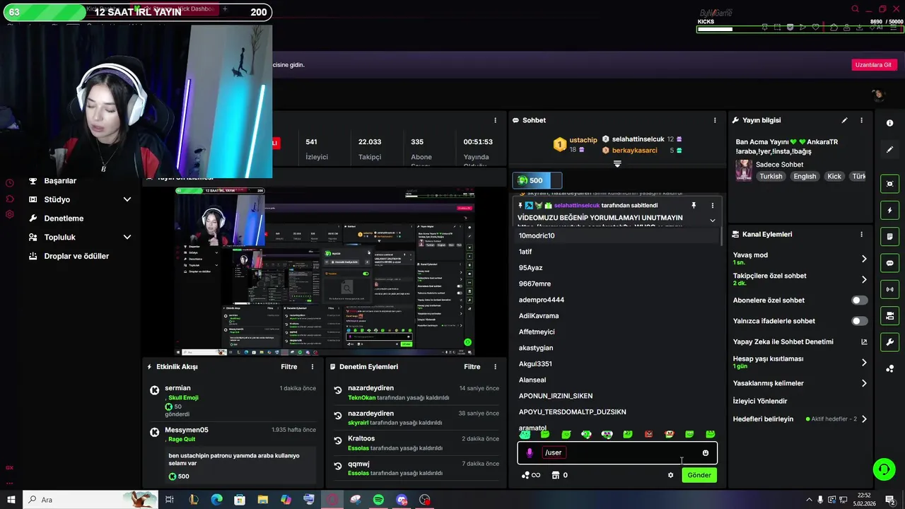
Task: Click the broadcast signal icon in right sidebar
Action: coord(889,289)
